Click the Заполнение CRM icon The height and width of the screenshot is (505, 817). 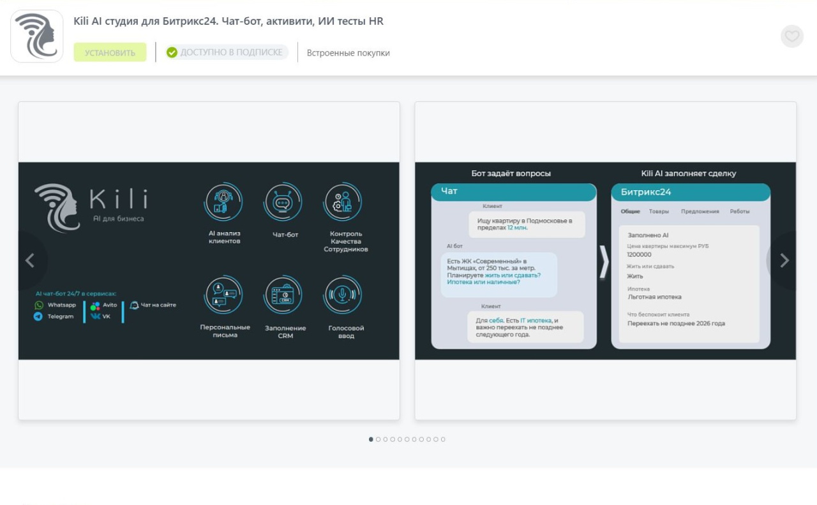pos(283,295)
